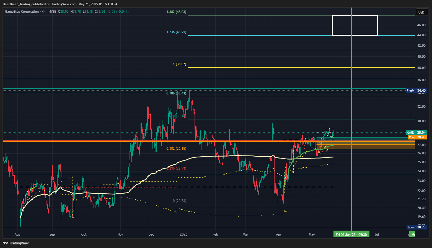Click the Sep label on time axis
The height and width of the screenshot is (248, 432).
[52, 234]
